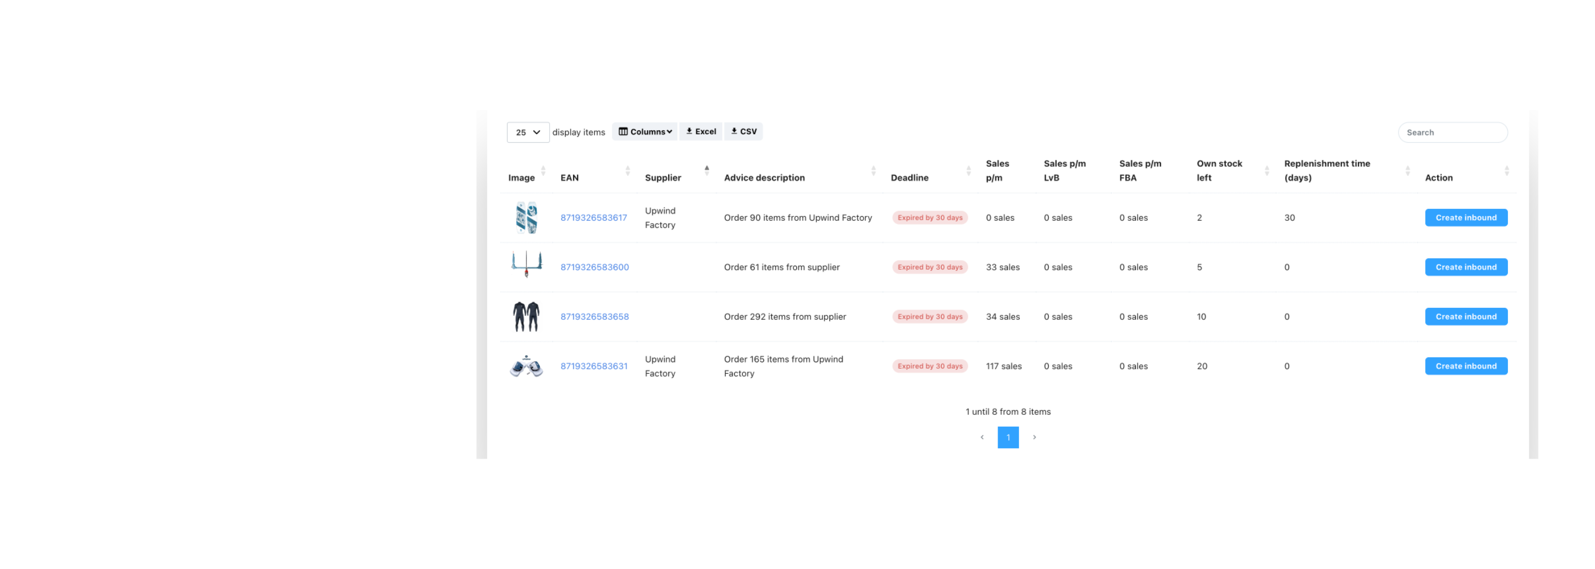Select page 1 in pagination
The image size is (1595, 569).
[x=1007, y=437]
